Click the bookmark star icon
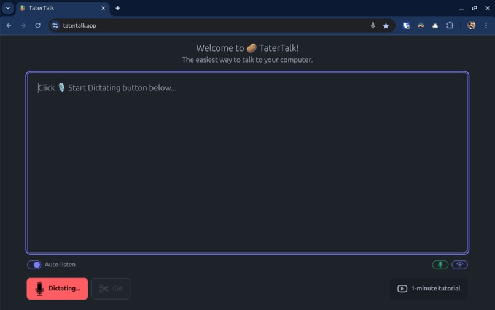 tap(386, 26)
